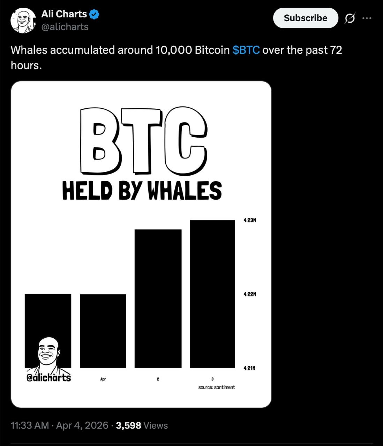Screen dimensions: 383x446
Task: Click the 3,598 Views count
Action: 142,425
